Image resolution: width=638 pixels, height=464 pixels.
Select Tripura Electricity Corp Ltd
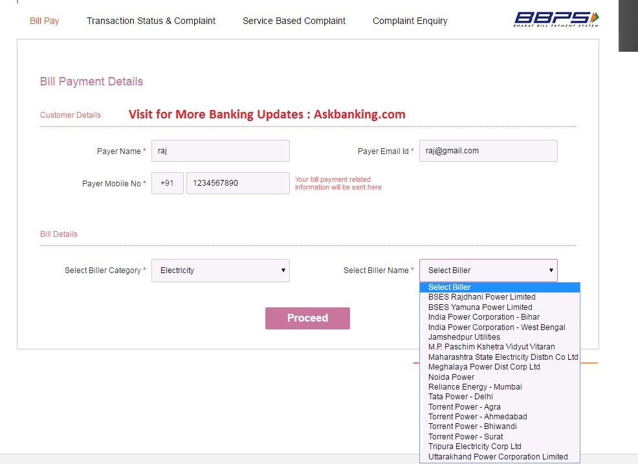[x=500, y=447]
